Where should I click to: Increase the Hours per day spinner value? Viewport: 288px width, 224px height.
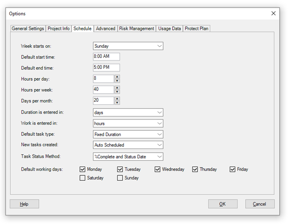[x=117, y=77]
